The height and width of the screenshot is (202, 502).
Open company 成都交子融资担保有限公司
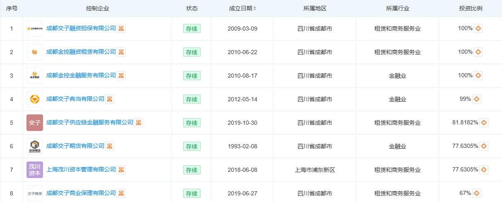(81, 29)
